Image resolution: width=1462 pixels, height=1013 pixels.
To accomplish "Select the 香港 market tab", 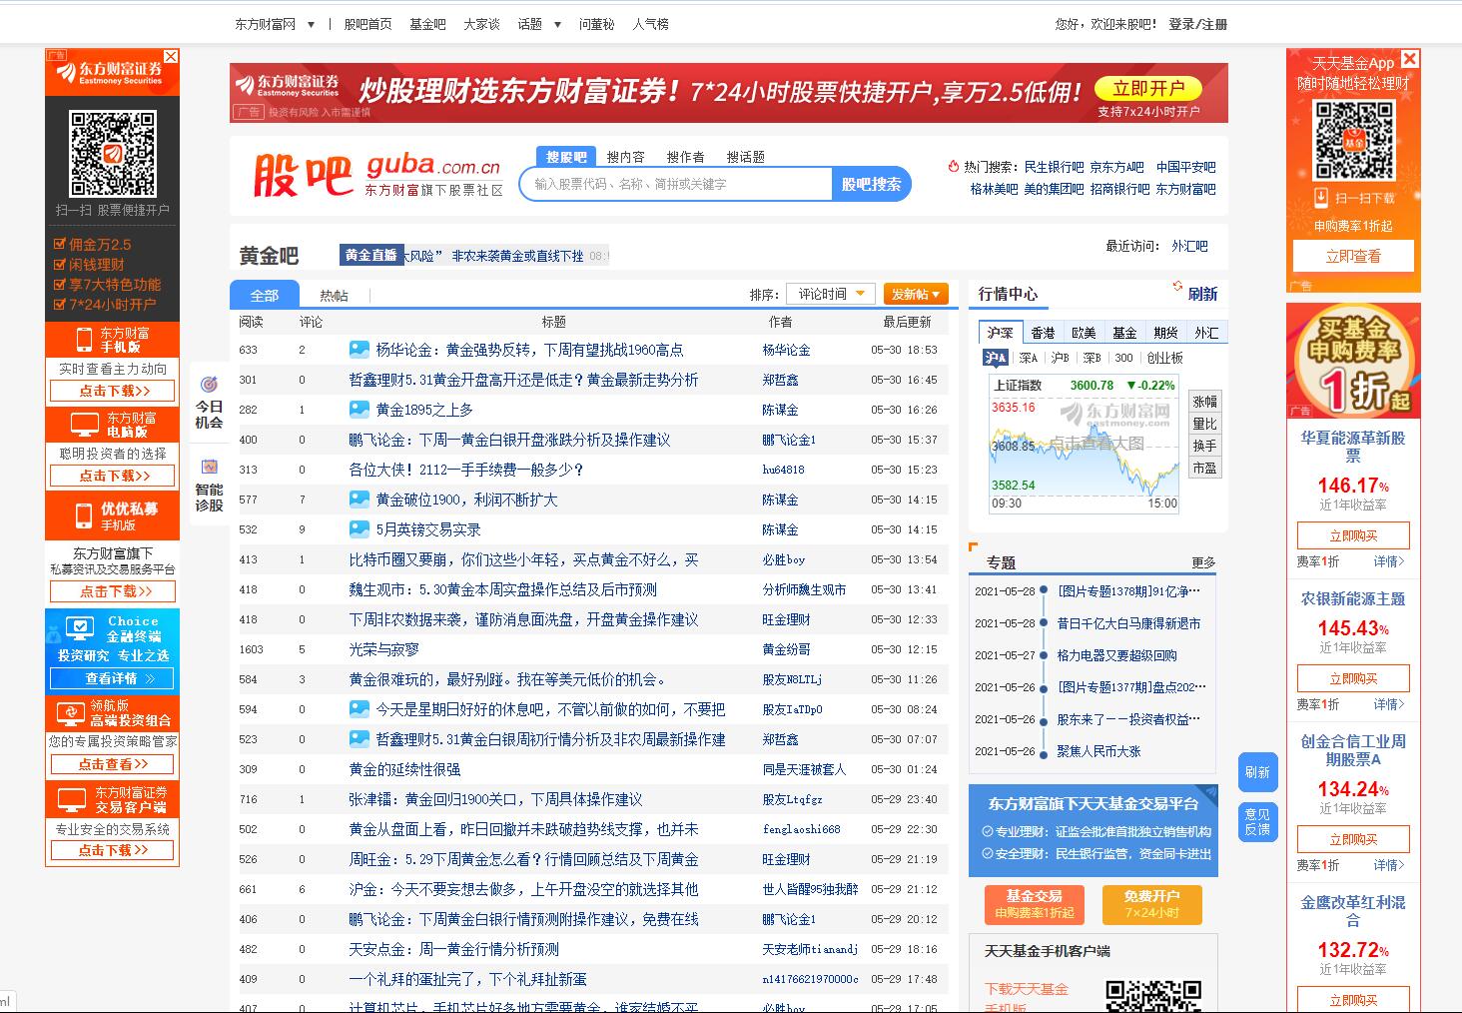I will [x=1043, y=333].
